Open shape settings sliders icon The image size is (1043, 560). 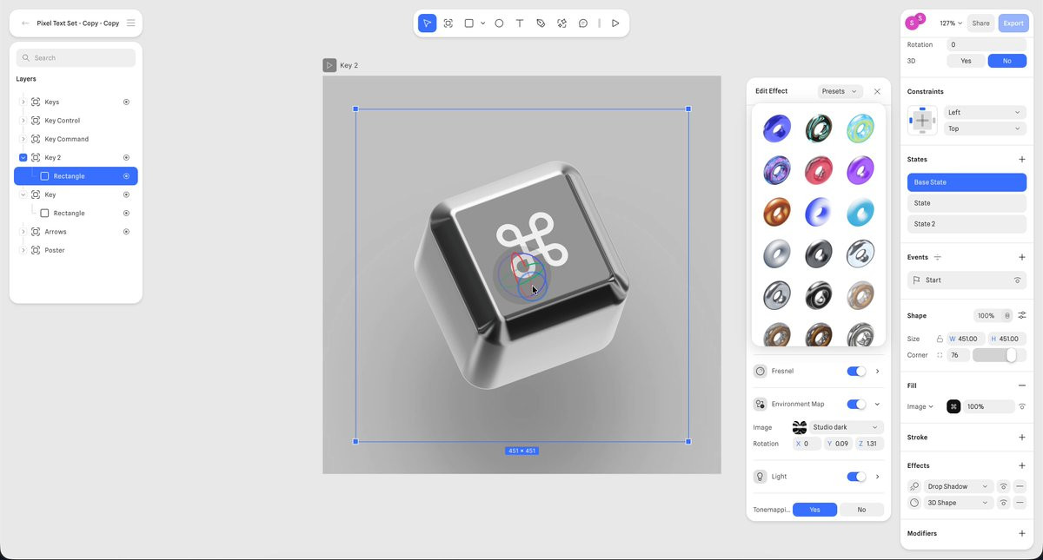coord(1022,315)
